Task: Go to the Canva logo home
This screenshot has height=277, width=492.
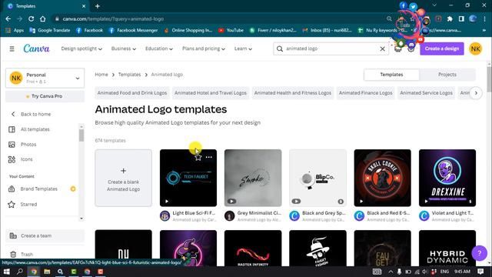Action: coord(36,48)
